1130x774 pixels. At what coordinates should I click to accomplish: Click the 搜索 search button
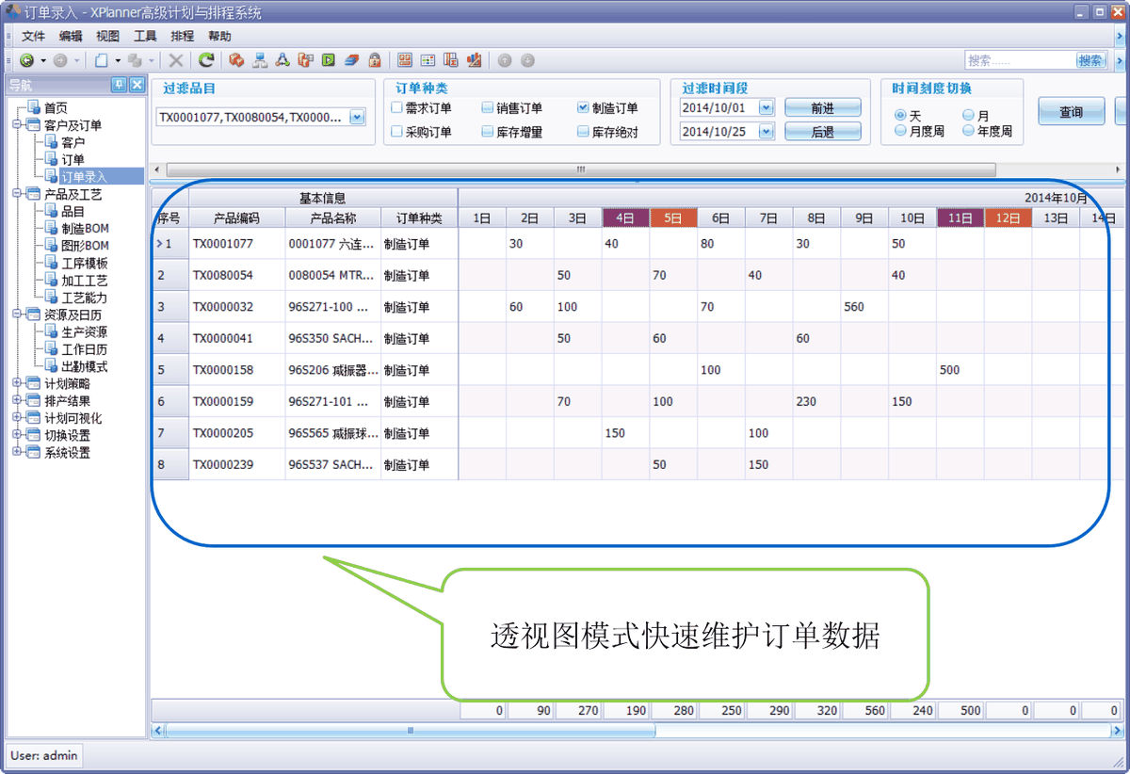[x=1090, y=60]
